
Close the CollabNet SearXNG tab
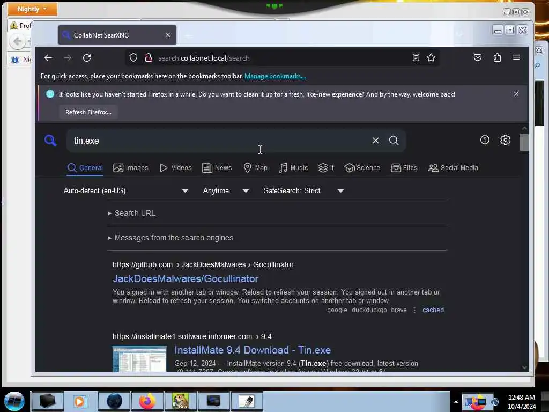pyautogui.click(x=168, y=35)
